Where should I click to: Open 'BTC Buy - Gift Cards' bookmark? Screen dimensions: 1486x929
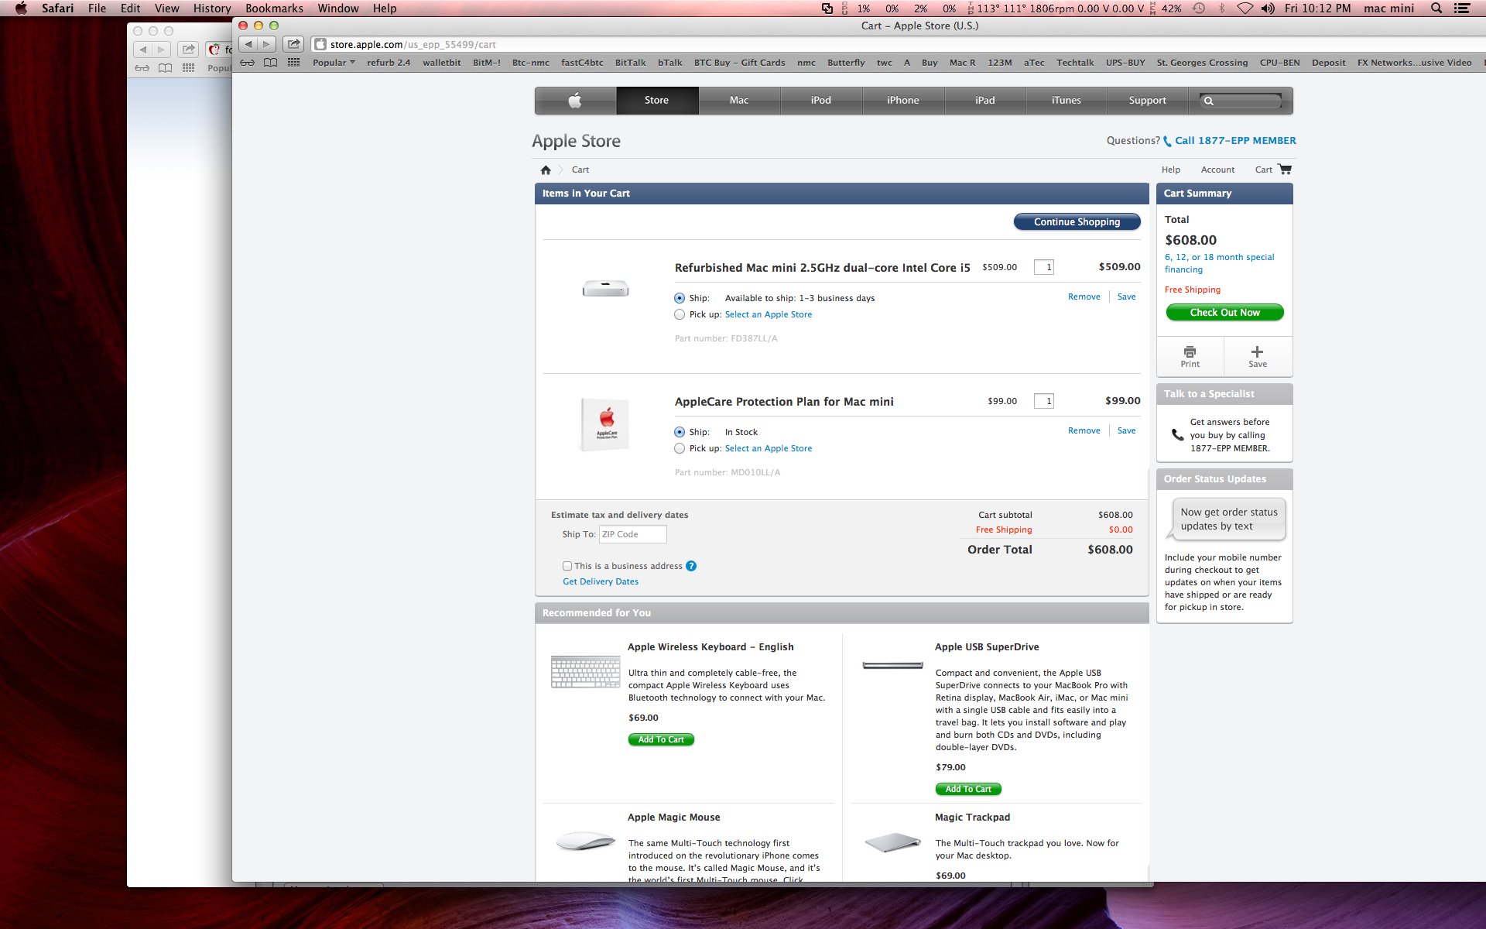tap(739, 63)
